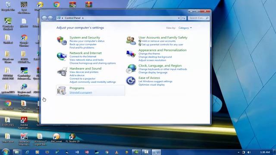This screenshot has height=155, width=276.
Task: Click the Control Panel breadcrumb text
Action: tap(72, 18)
